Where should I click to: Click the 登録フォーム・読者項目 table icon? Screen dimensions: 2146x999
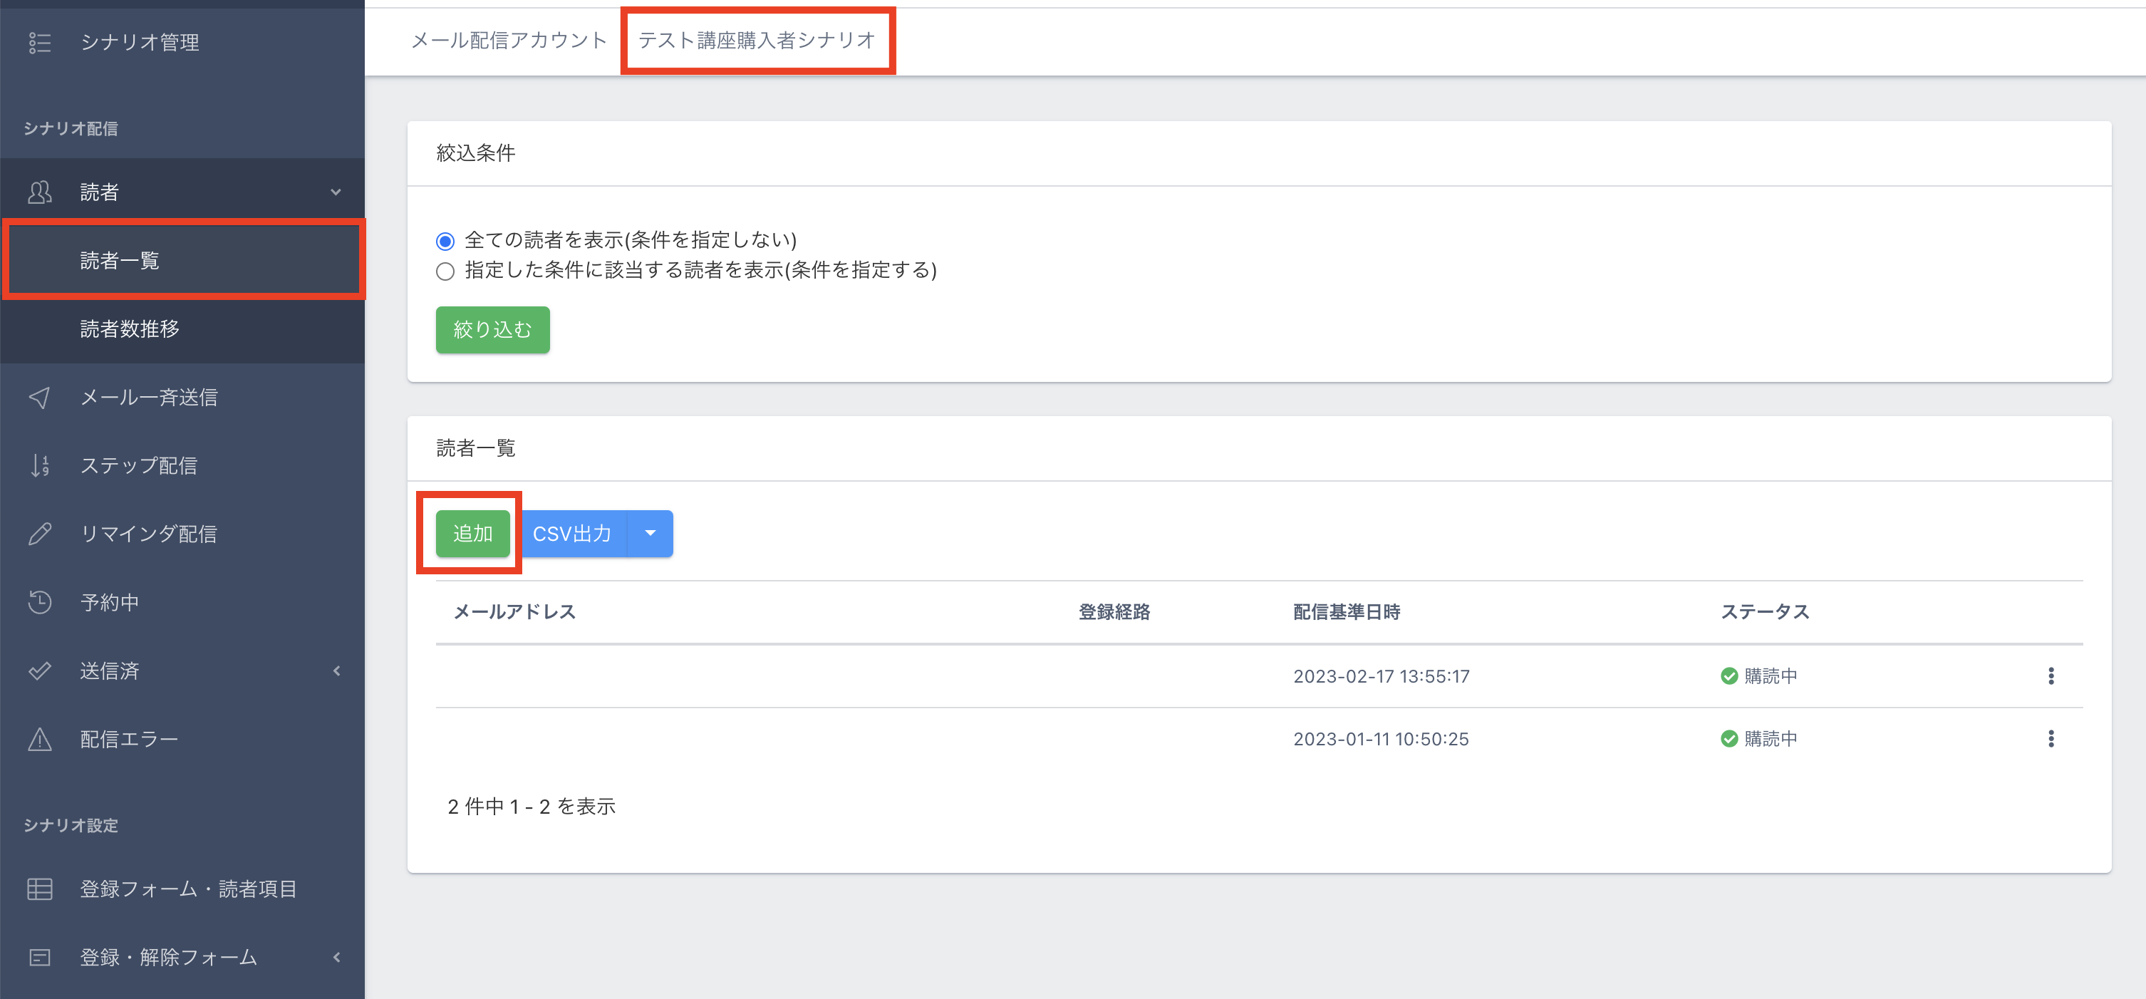coord(39,889)
